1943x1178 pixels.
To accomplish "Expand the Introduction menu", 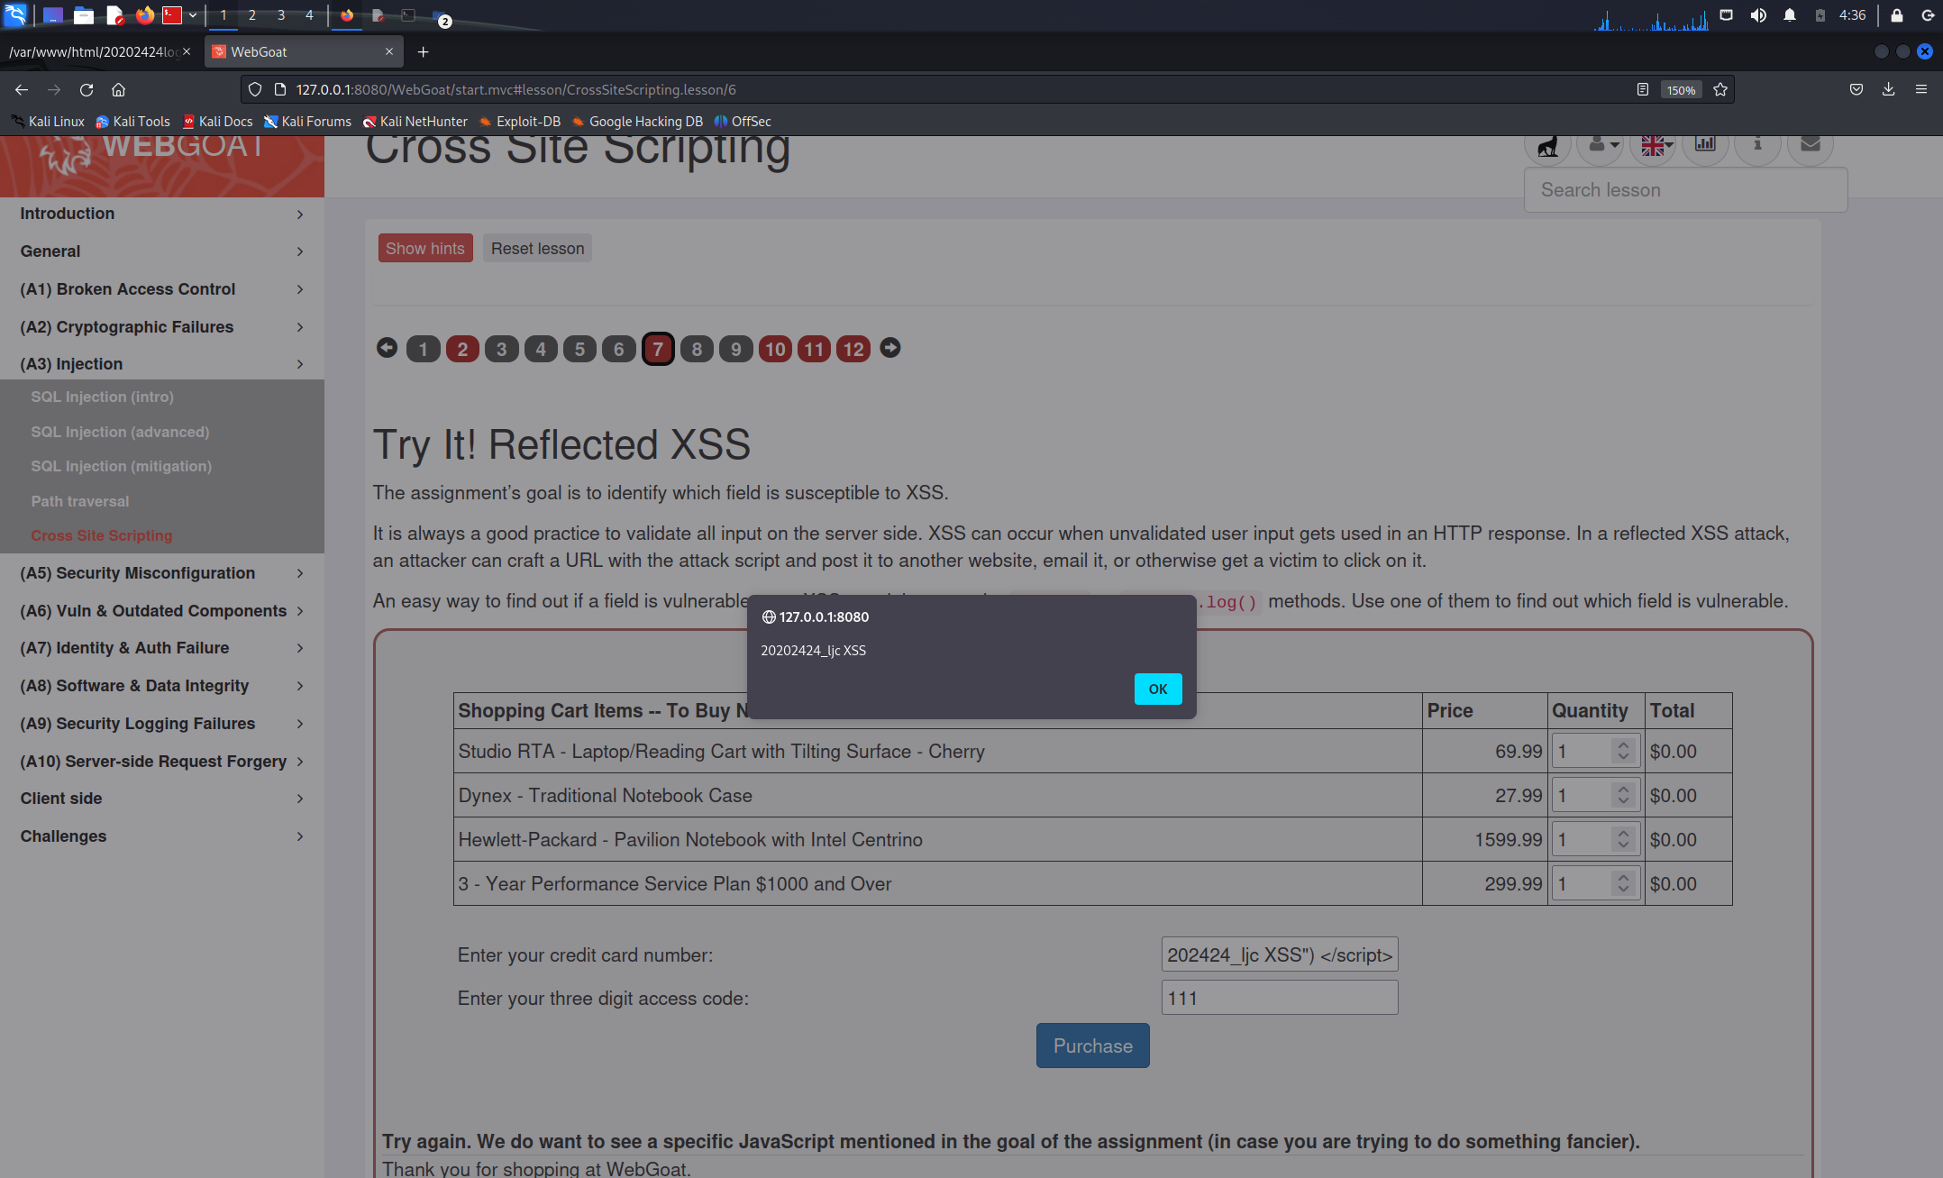I will click(x=162, y=214).
